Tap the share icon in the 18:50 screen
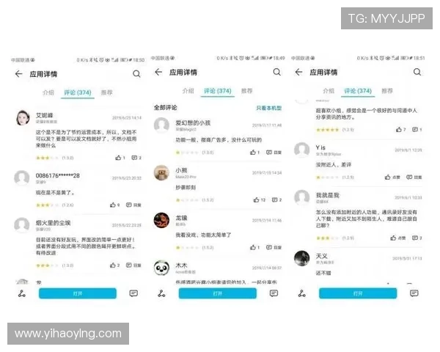This screenshot has width=440, height=352. pyautogui.click(x=22, y=293)
